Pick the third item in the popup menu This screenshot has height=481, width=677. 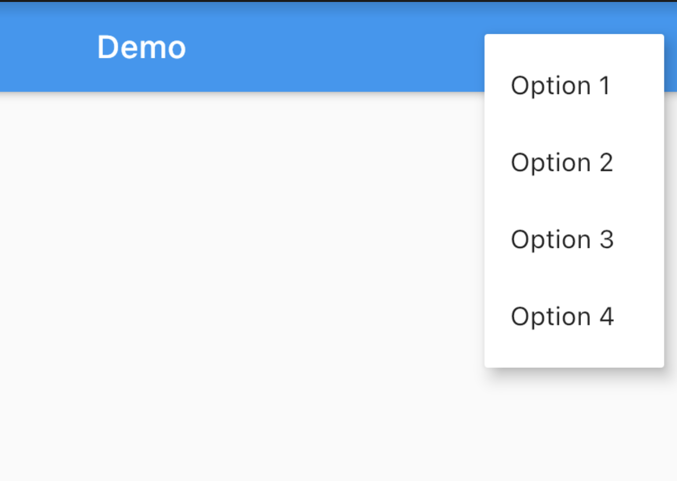pos(562,239)
